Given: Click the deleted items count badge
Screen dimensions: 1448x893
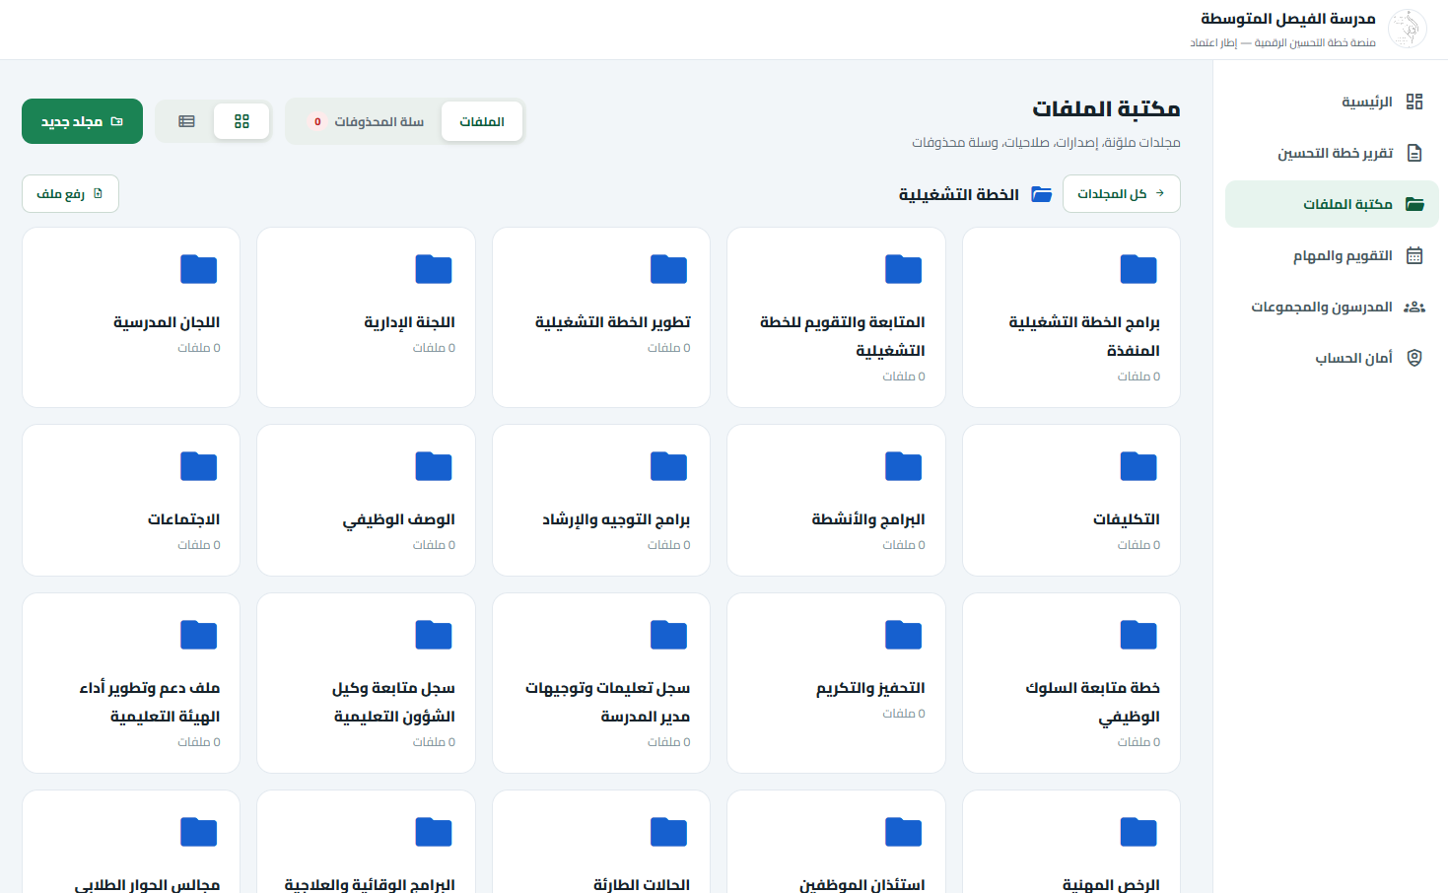Looking at the screenshot, I should (317, 121).
